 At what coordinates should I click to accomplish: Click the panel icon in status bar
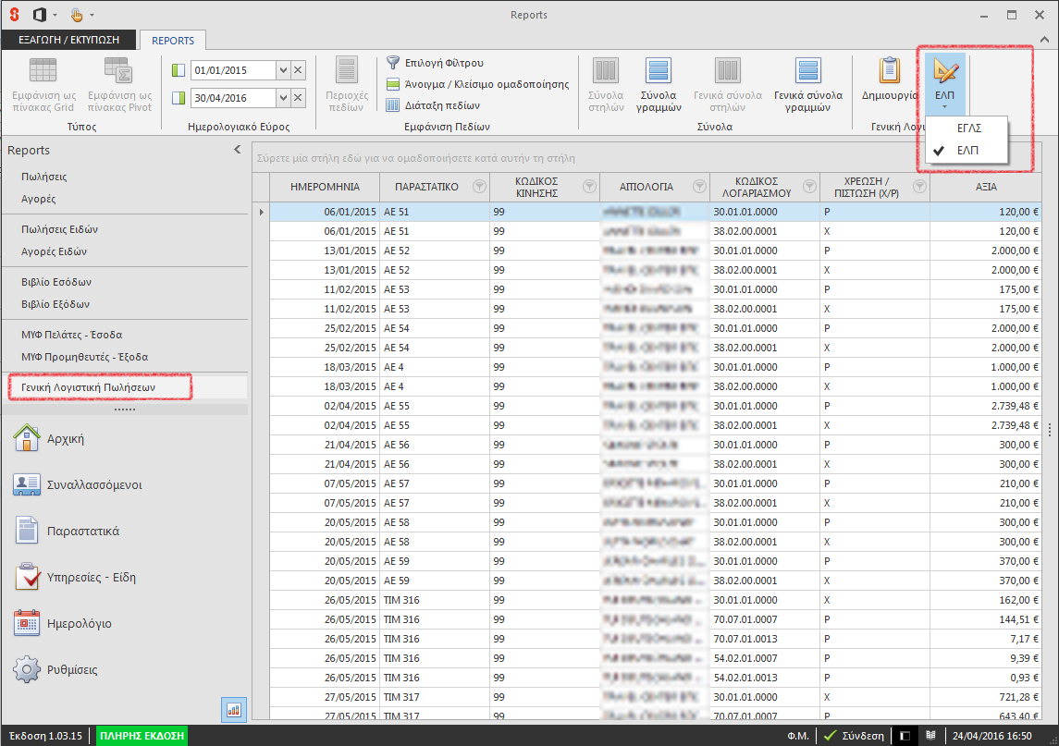tap(905, 735)
